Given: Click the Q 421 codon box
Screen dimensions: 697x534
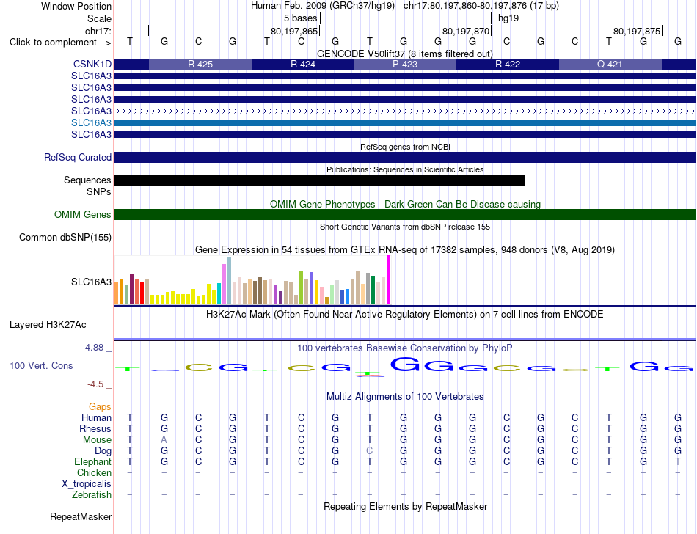Looking at the screenshot, I should tap(610, 64).
